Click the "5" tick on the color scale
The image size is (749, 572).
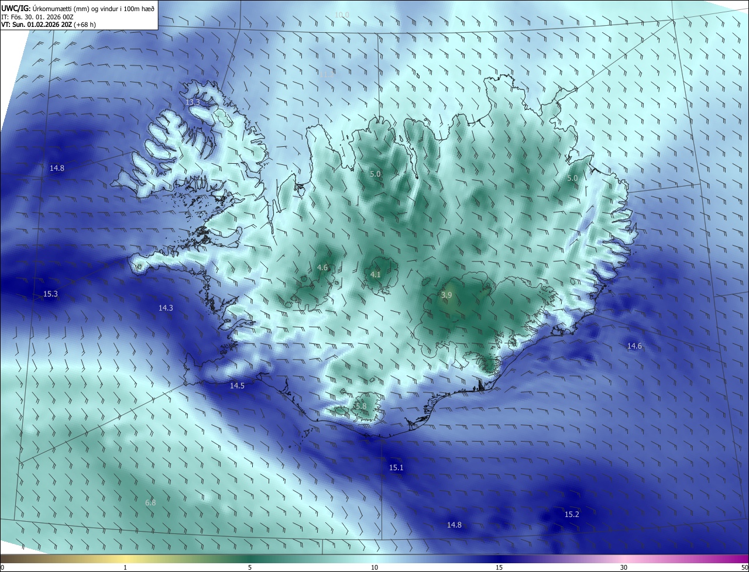pos(250,567)
